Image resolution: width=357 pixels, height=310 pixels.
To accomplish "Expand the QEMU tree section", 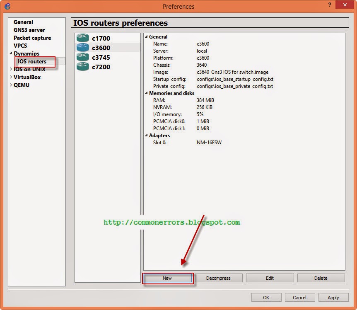I will 11,85.
